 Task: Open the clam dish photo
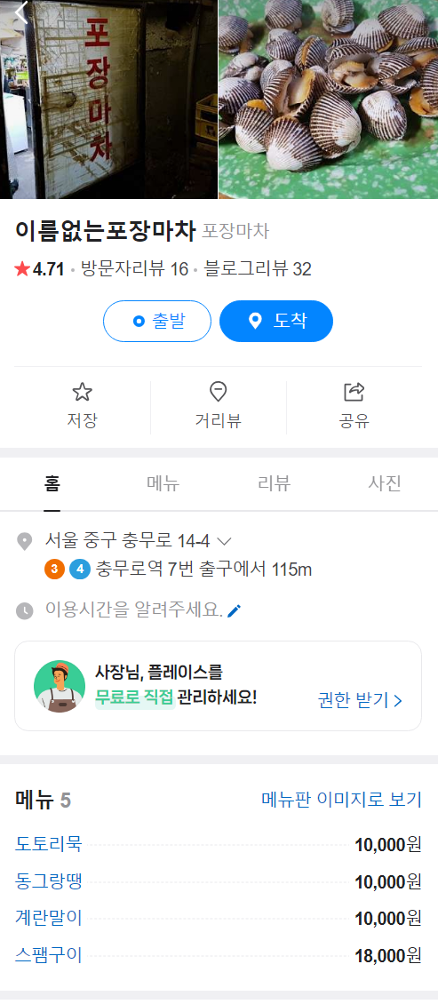coord(329,100)
